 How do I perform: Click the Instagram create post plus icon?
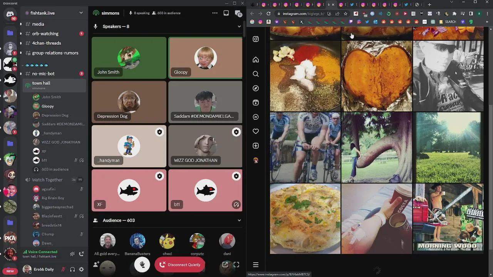tap(256, 146)
